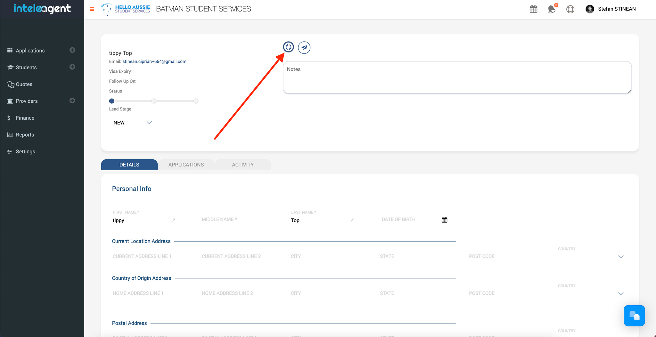
Task: Expand Current Location Country dropdown
Action: [620, 257]
